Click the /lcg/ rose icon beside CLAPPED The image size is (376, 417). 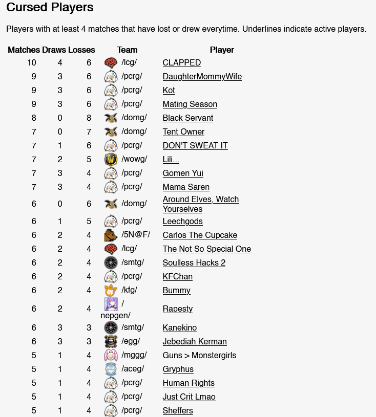tap(111, 63)
